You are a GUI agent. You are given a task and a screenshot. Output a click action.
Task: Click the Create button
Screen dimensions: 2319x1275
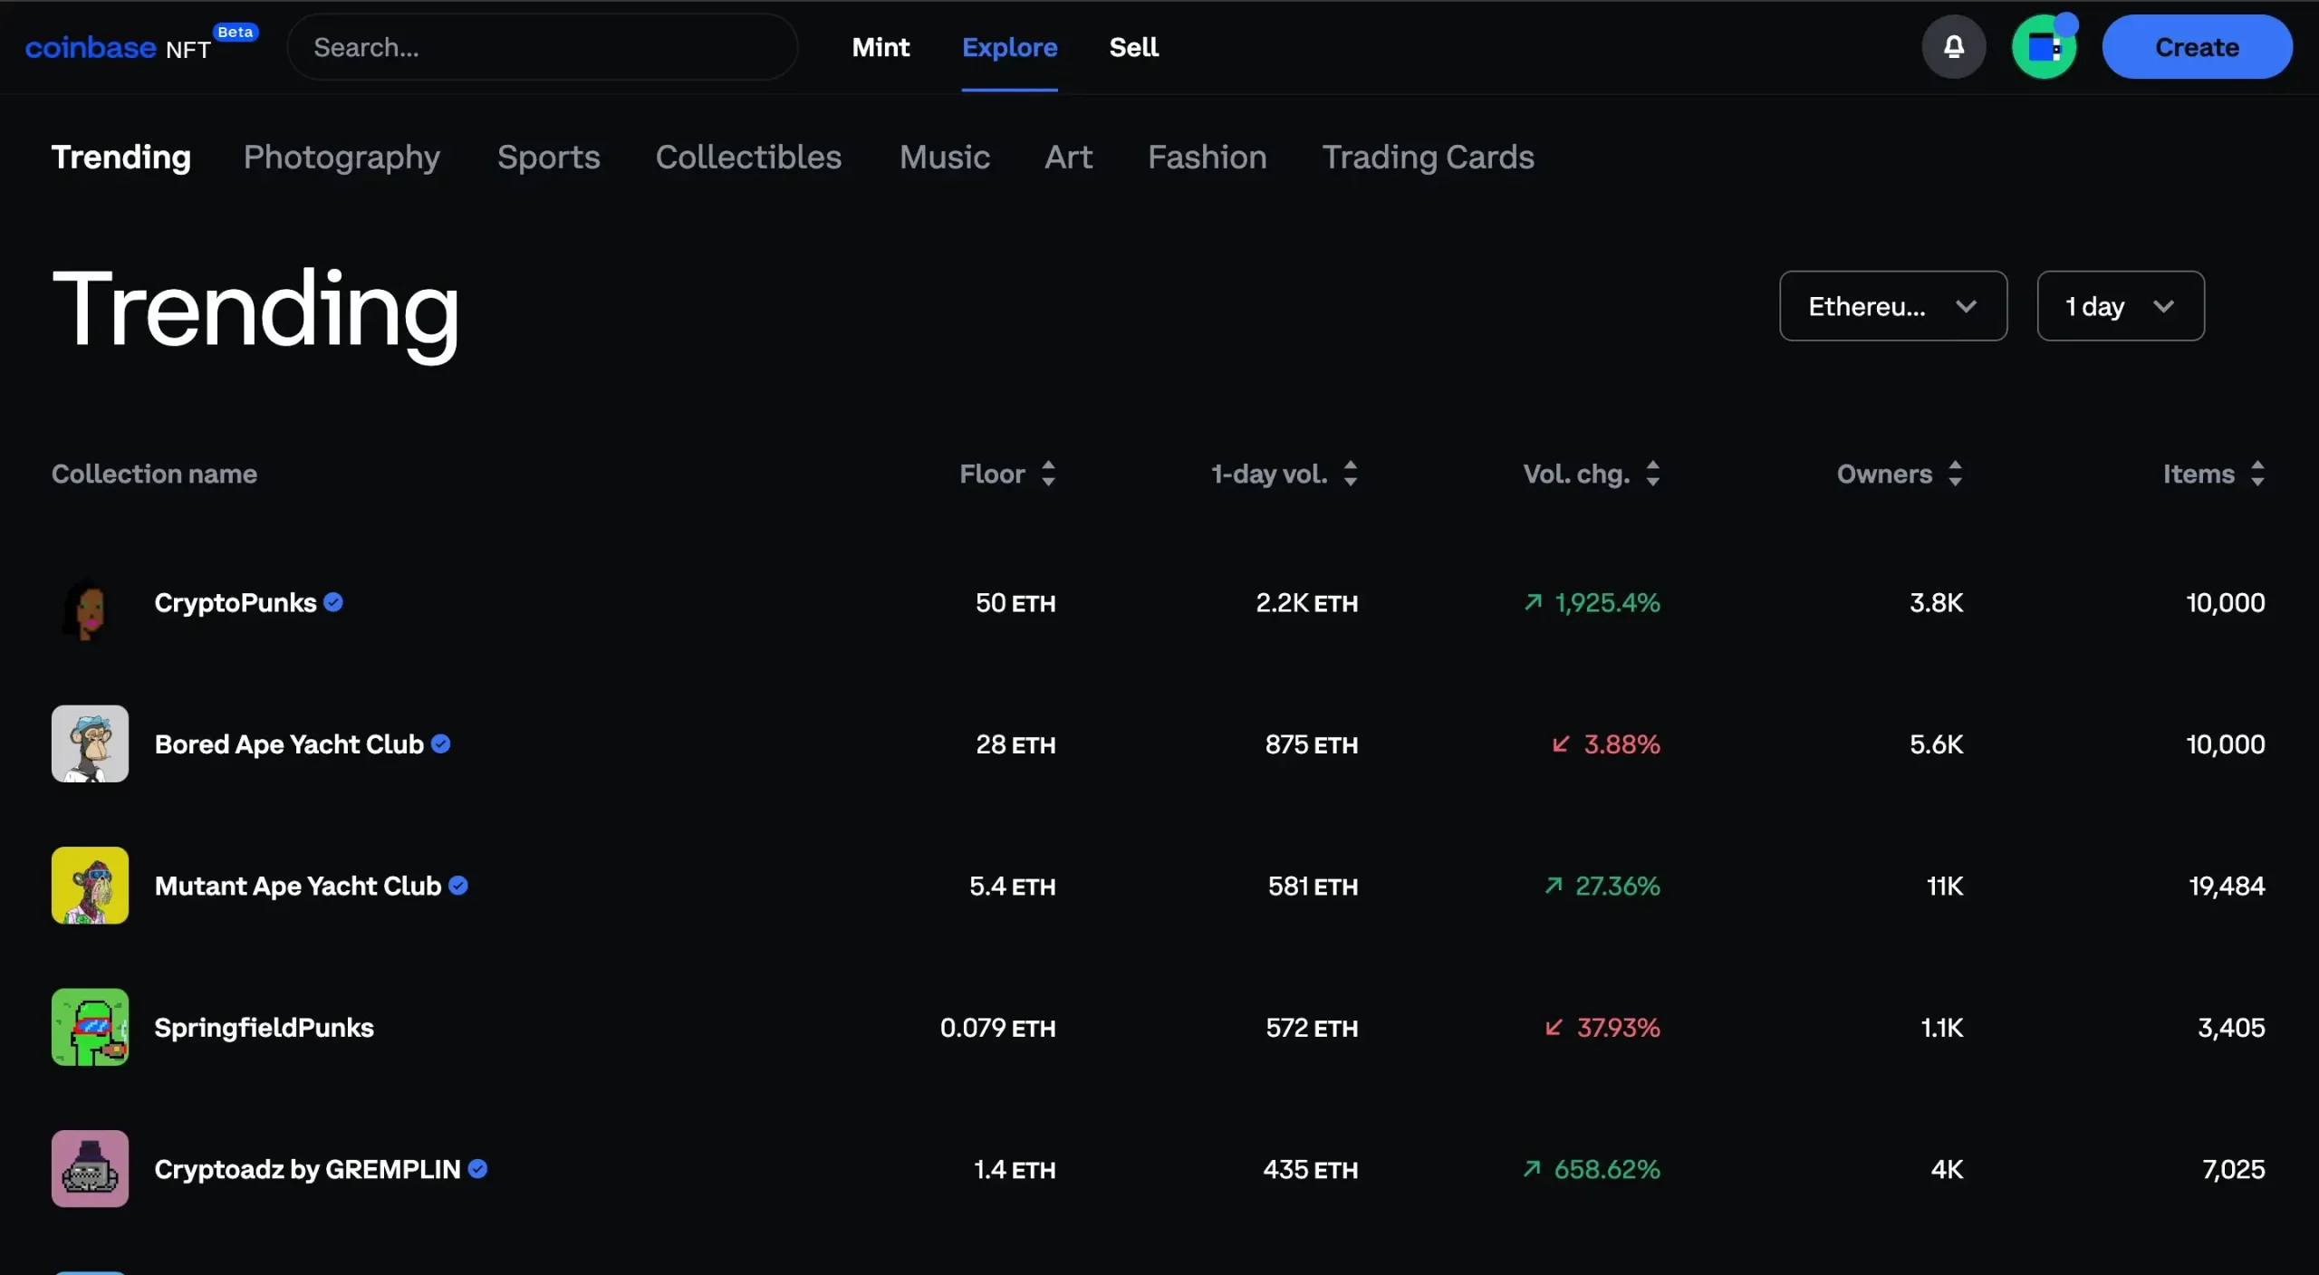[x=2198, y=47]
